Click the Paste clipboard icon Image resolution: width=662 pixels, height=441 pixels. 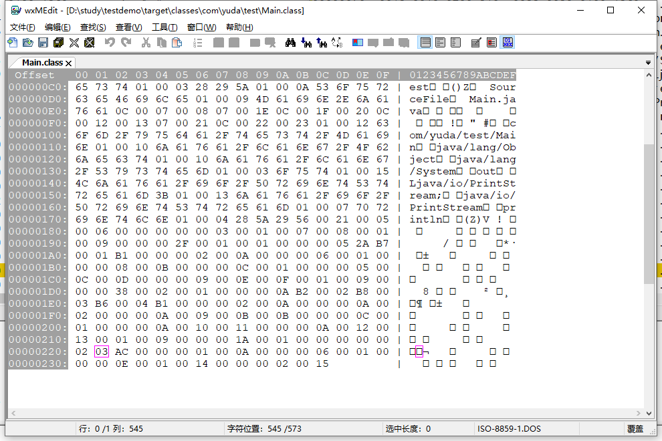(x=177, y=43)
